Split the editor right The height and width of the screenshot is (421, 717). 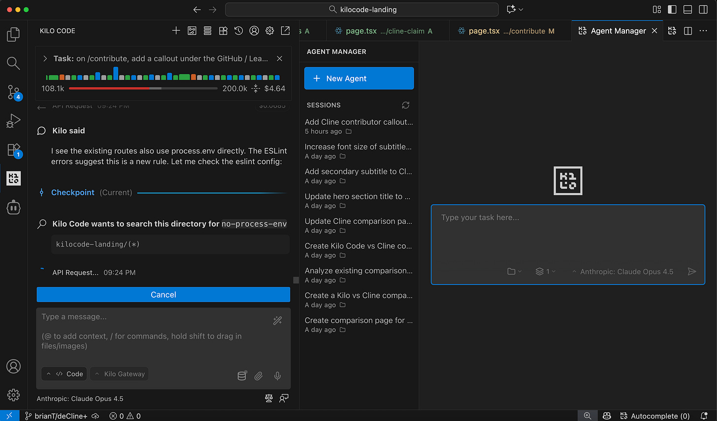coord(688,31)
